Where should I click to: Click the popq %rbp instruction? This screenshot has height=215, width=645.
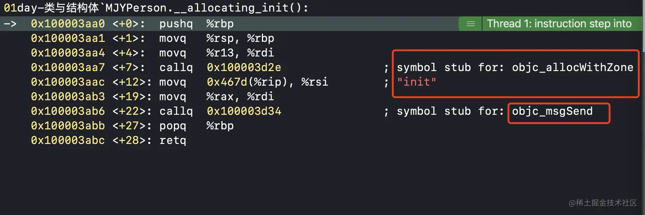click(x=196, y=126)
